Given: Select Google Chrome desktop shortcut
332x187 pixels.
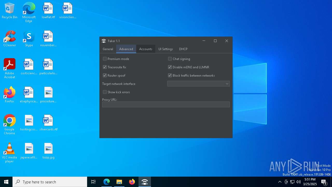Looking at the screenshot, I should (x=10, y=125).
